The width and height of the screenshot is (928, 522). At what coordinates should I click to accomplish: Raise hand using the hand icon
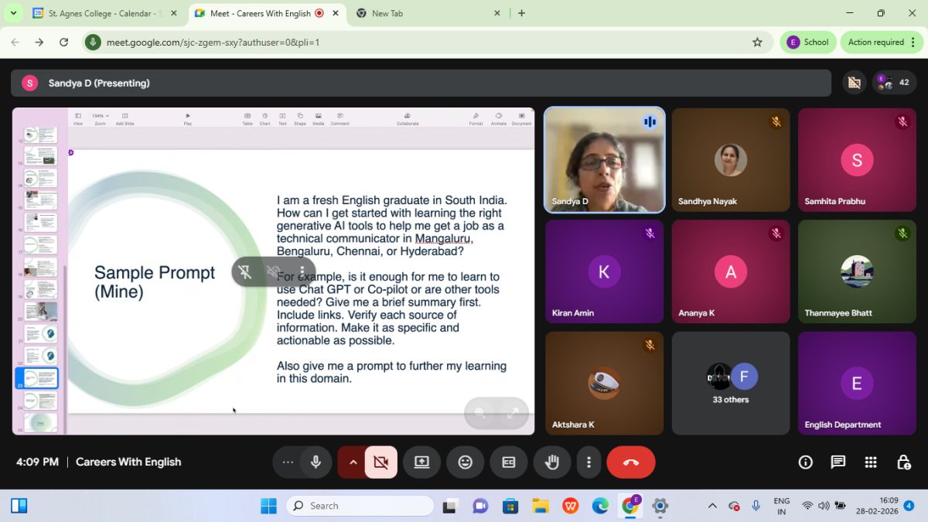[x=551, y=462]
